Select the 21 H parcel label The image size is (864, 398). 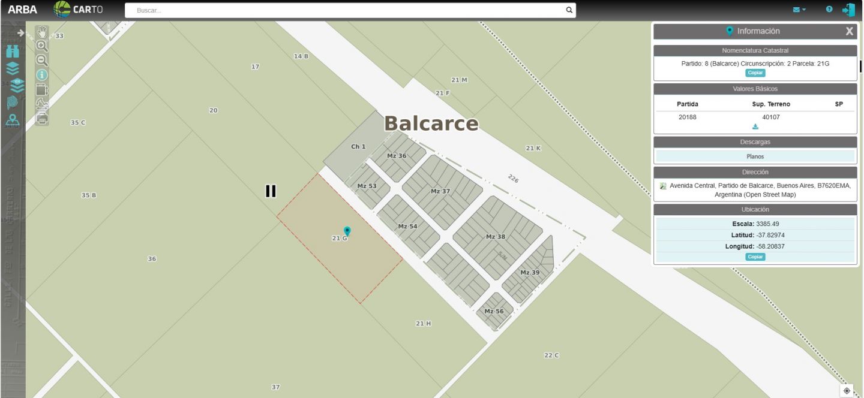click(424, 324)
